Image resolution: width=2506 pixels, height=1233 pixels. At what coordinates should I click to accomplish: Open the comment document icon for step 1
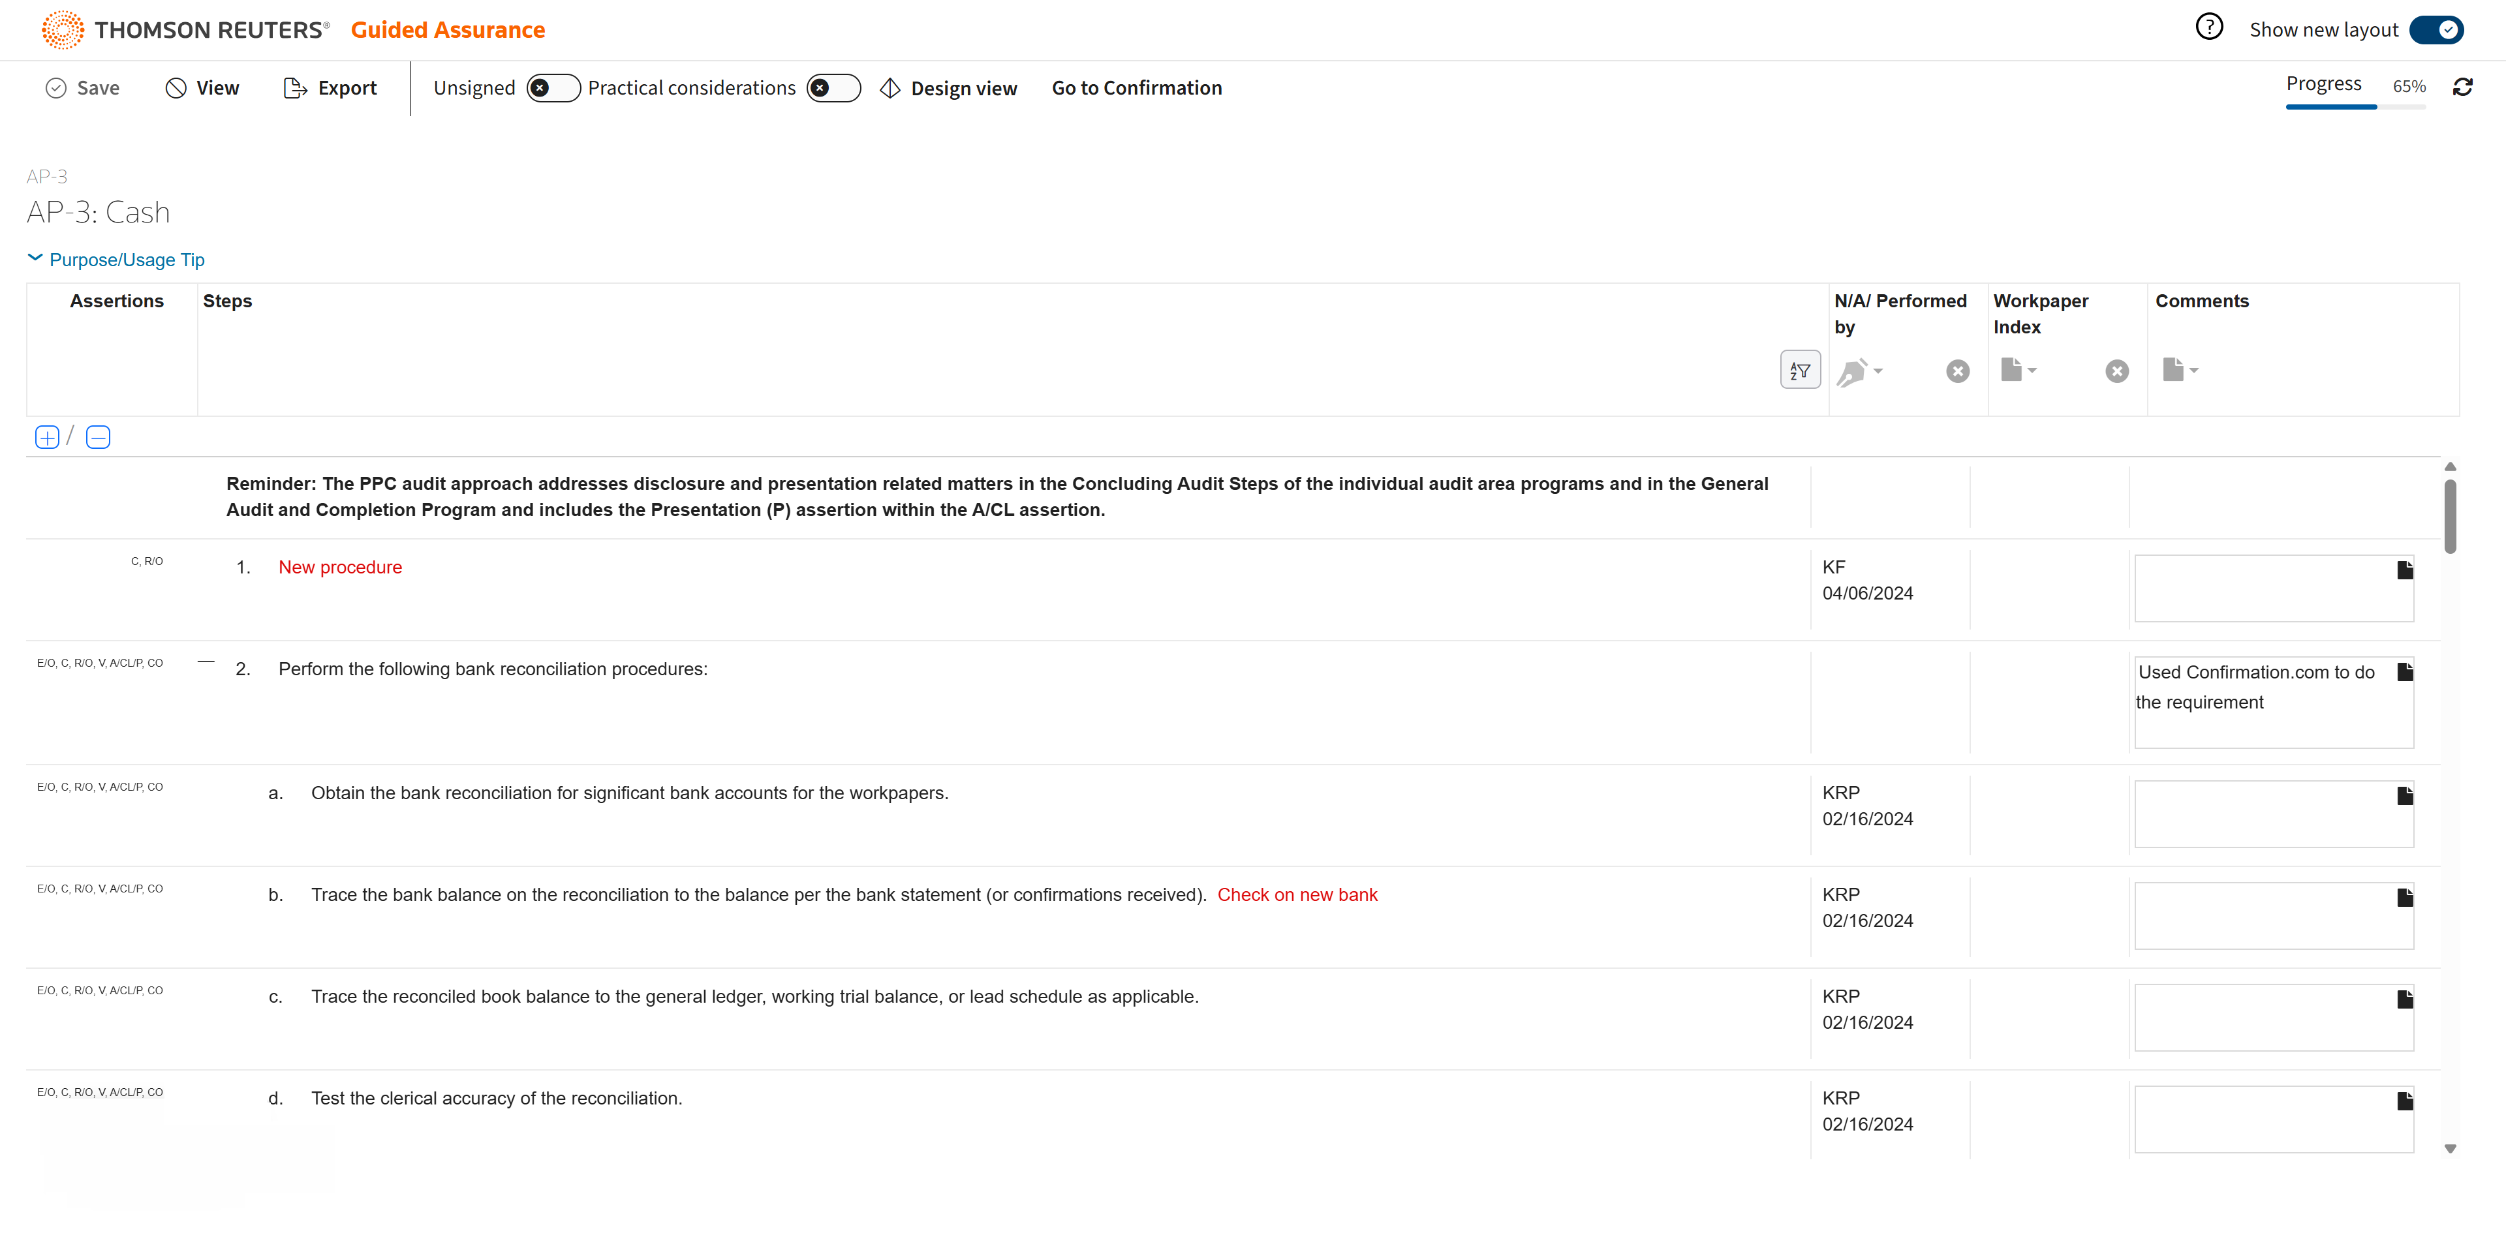[2404, 570]
